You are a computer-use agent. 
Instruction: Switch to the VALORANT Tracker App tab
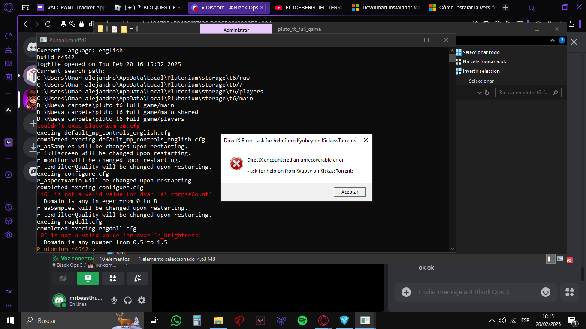tap(71, 7)
